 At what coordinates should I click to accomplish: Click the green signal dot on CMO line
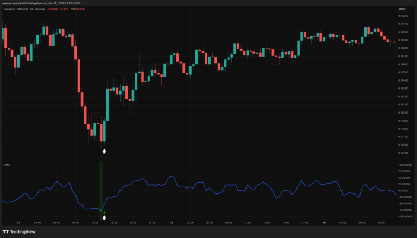(x=104, y=212)
